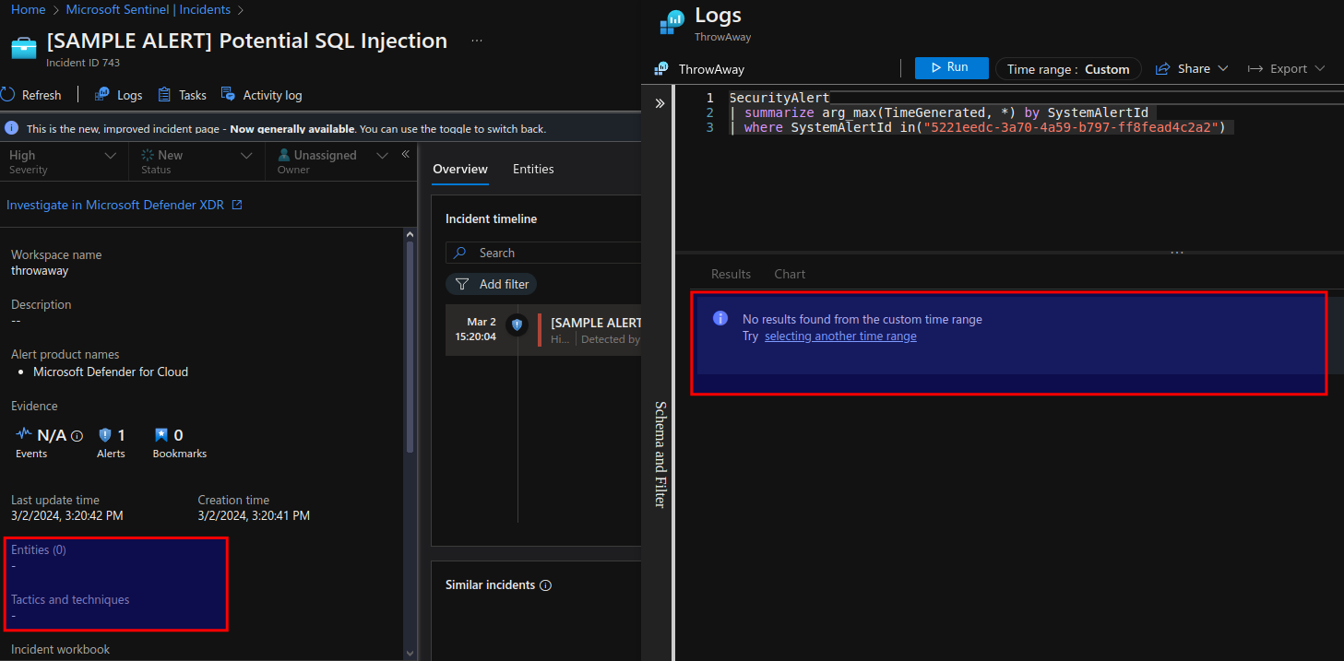This screenshot has width=1344, height=661.
Task: Click the Events info icon next to N/A
Action: pos(77,436)
